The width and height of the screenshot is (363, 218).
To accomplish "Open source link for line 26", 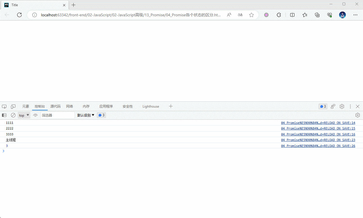I will tap(318, 146).
